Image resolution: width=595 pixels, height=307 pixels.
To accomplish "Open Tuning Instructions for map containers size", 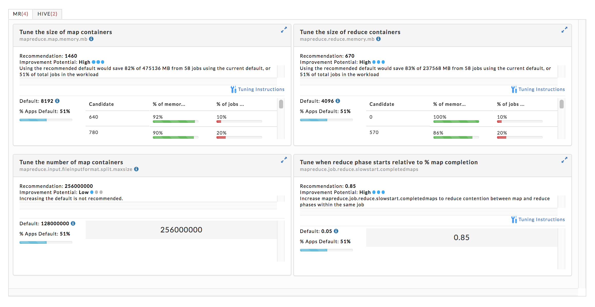I will (x=261, y=89).
